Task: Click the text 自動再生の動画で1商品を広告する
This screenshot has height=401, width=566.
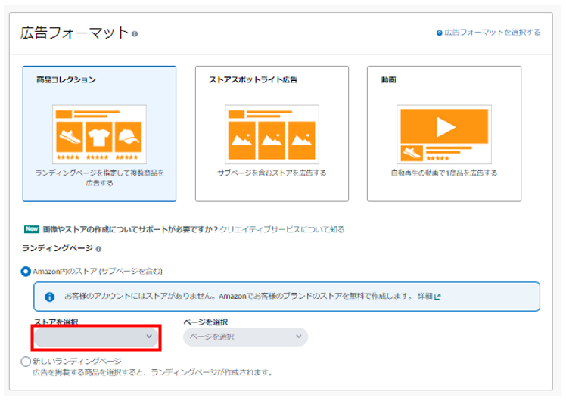Action: click(x=444, y=173)
